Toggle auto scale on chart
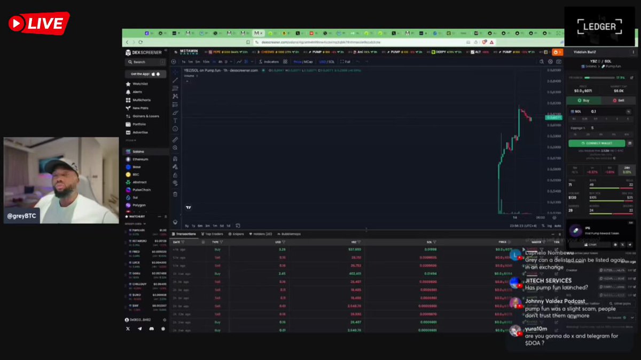 tap(558, 226)
